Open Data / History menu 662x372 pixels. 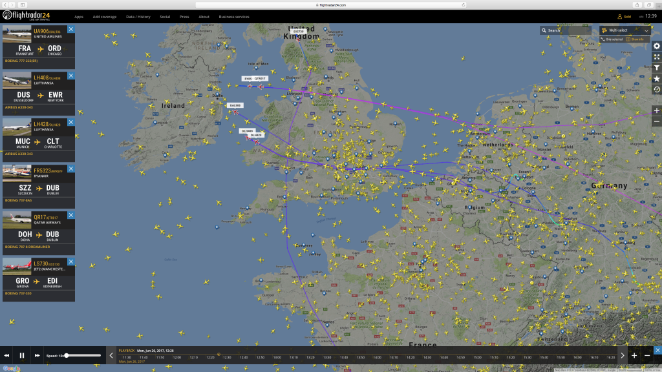coord(138,17)
